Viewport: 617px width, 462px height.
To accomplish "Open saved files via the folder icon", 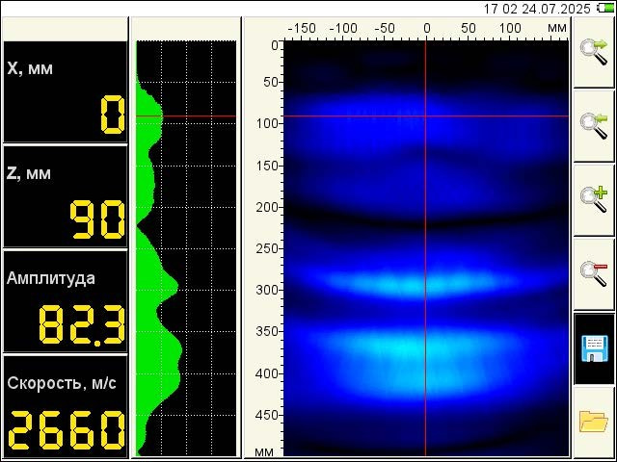I will (594, 422).
